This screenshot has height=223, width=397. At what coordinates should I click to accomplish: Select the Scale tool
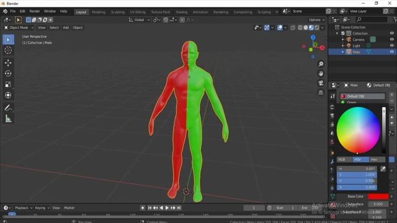(x=8, y=84)
